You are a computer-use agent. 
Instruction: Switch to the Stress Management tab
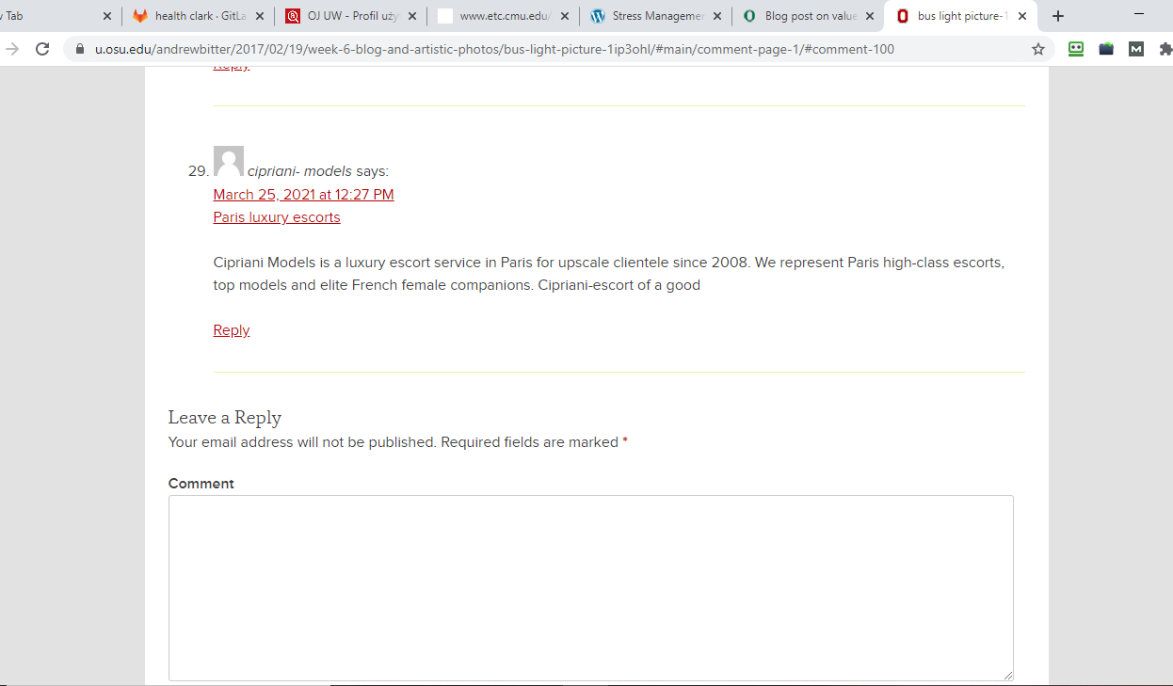(x=650, y=16)
